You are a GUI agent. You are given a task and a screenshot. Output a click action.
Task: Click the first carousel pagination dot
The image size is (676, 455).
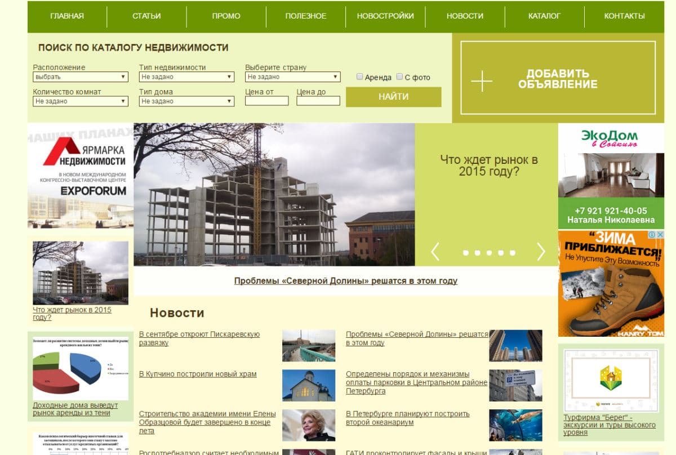click(x=466, y=253)
